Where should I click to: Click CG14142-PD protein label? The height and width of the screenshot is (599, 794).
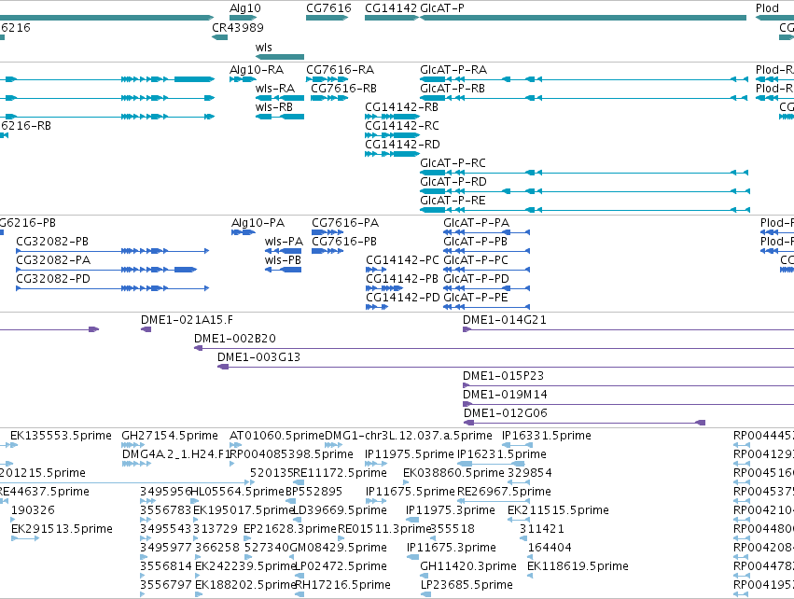click(403, 298)
